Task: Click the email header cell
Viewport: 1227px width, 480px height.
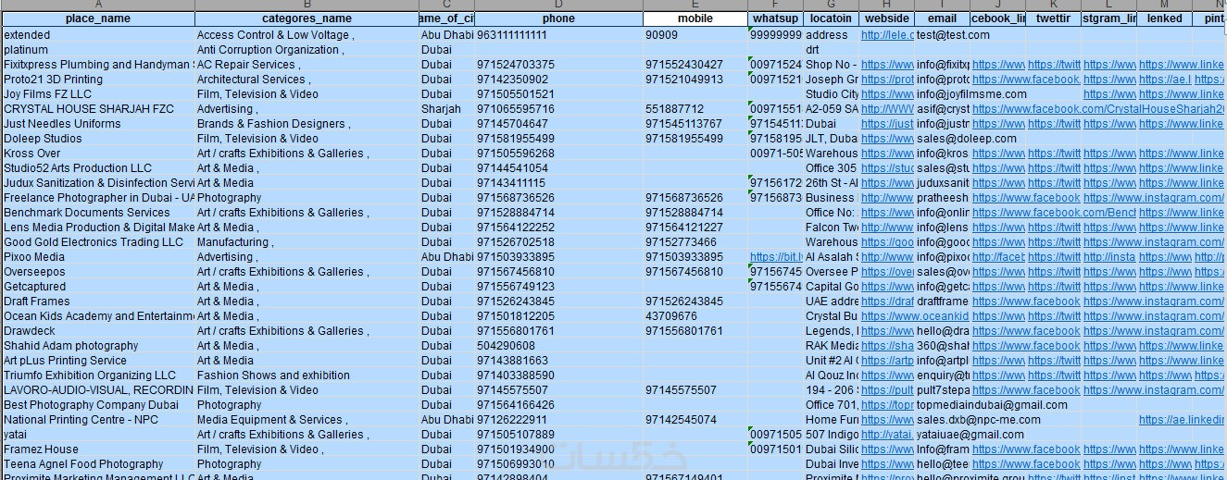Action: tap(942, 18)
